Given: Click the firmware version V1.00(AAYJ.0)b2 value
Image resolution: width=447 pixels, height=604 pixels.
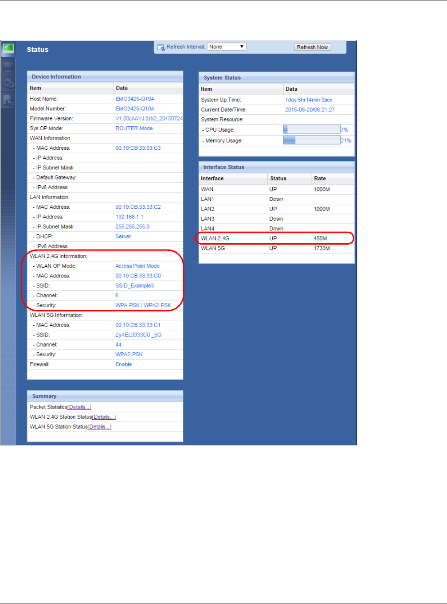Looking at the screenshot, I should pos(149,118).
